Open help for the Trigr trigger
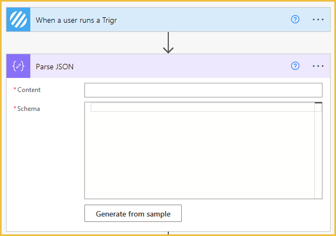The image size is (336, 236). (295, 19)
